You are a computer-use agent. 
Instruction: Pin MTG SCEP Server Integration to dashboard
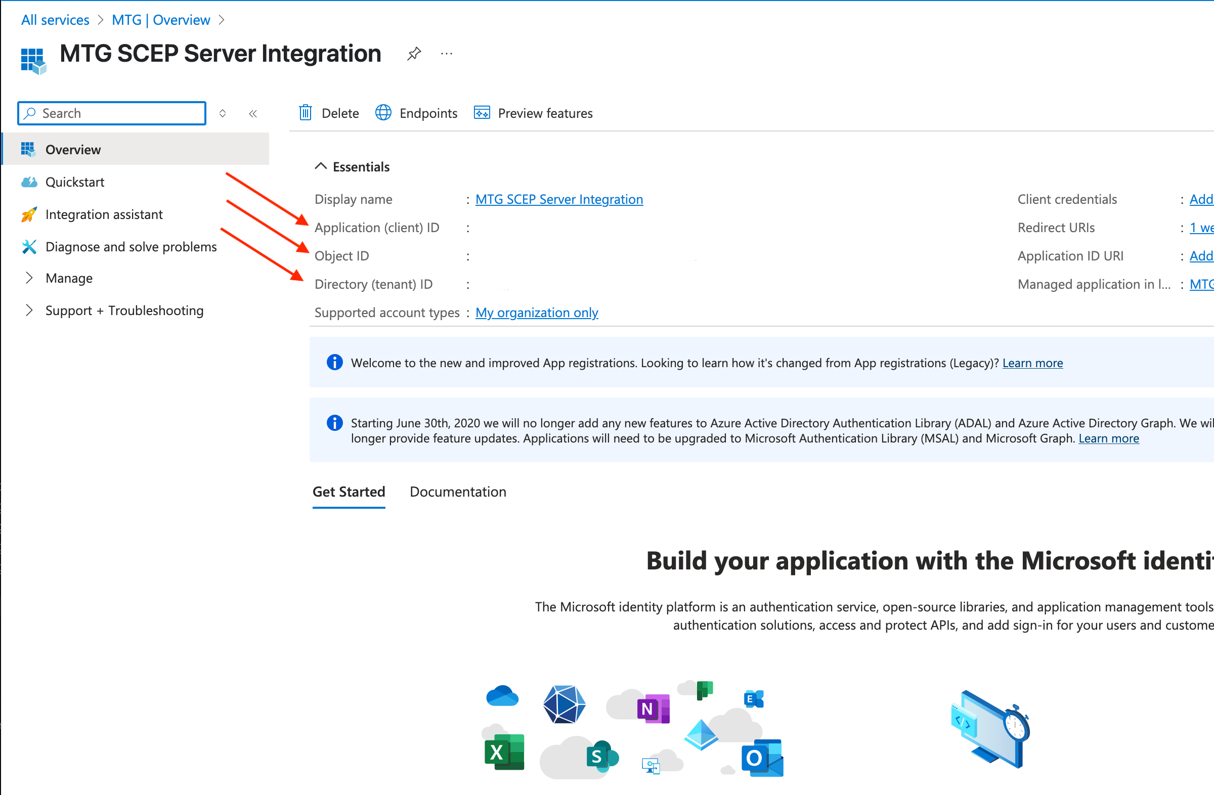(414, 53)
